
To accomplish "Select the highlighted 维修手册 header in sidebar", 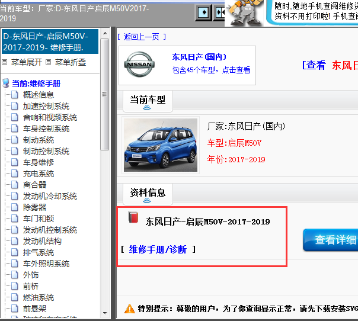I will pos(50,41).
